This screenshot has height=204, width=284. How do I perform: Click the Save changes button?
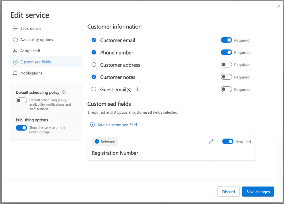click(258, 192)
